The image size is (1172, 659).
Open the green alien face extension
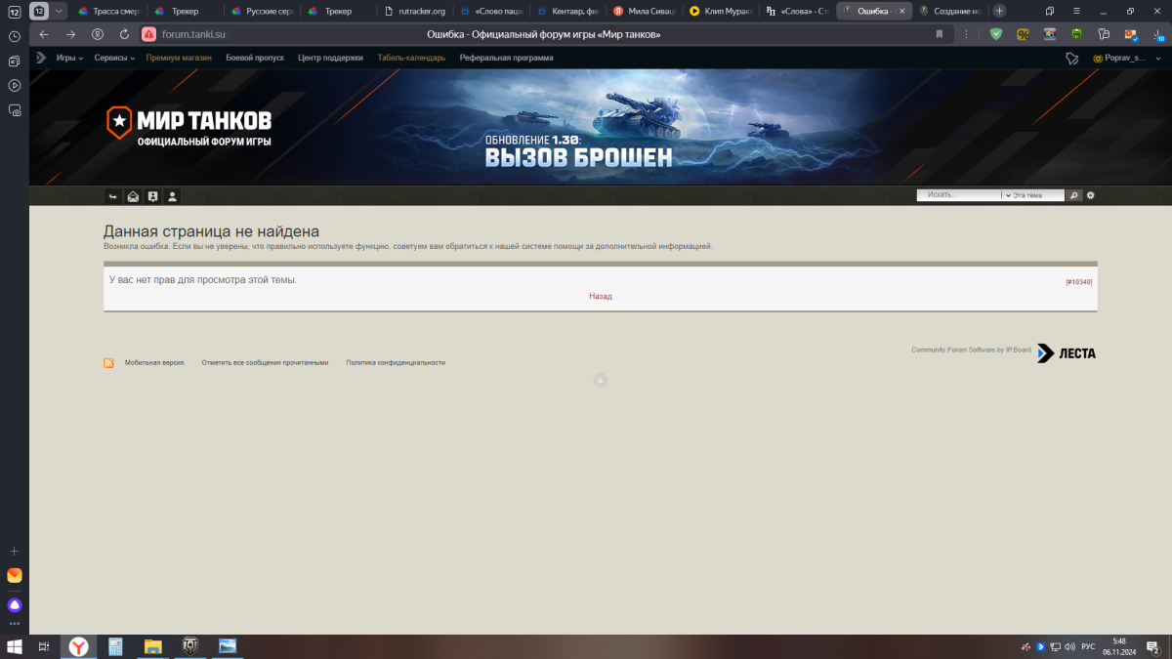click(x=1076, y=34)
